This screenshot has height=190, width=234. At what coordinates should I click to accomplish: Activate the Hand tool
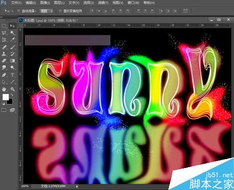(4, 89)
